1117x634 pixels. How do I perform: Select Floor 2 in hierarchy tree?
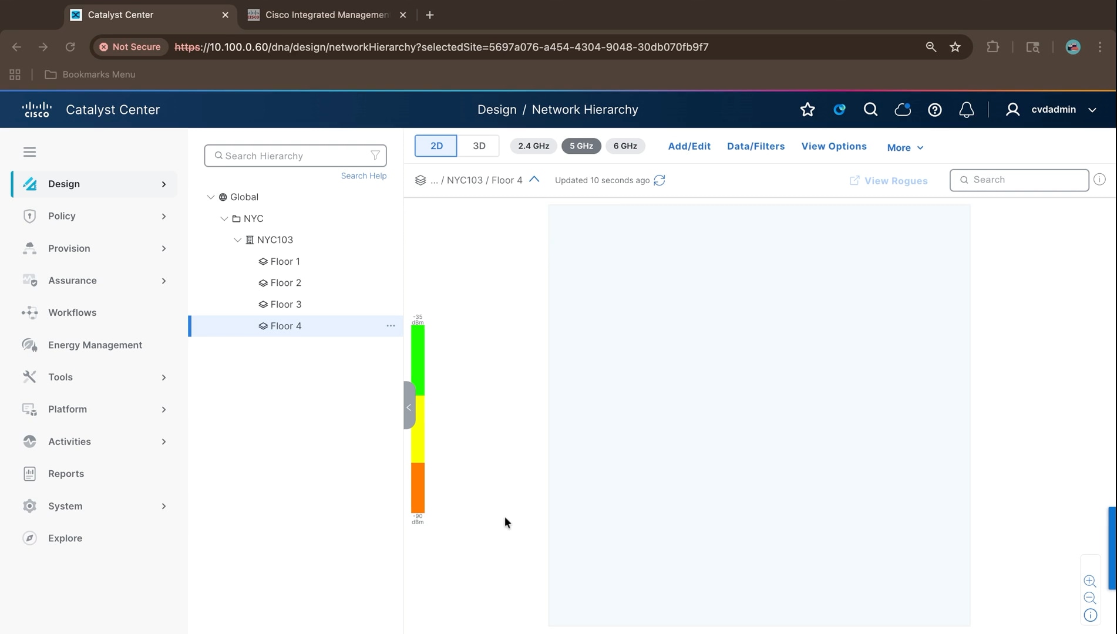(x=285, y=283)
